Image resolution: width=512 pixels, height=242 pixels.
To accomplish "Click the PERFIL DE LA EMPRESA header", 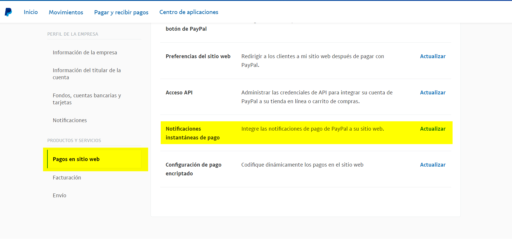I will click(73, 34).
